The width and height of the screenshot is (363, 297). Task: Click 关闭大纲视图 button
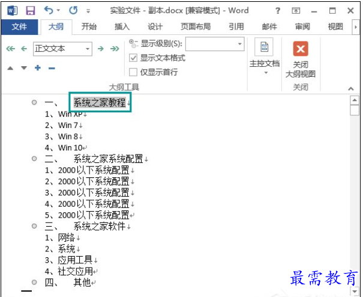click(x=301, y=60)
